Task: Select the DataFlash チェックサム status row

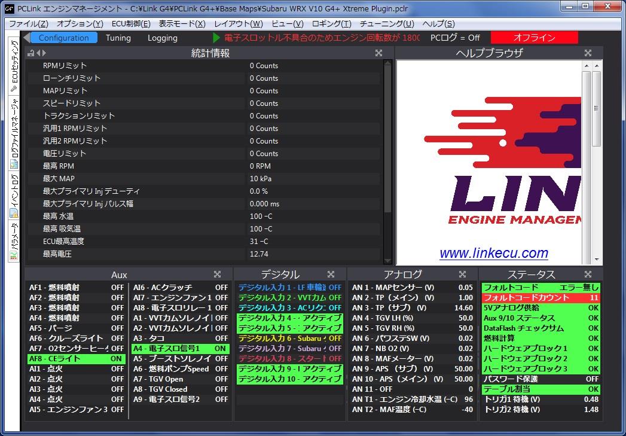Action: click(x=541, y=328)
